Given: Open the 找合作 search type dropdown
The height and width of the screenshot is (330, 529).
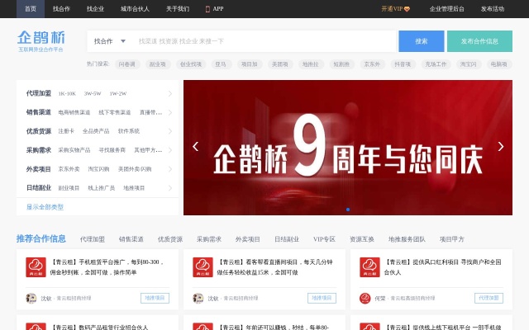Looking at the screenshot, I should pyautogui.click(x=109, y=41).
